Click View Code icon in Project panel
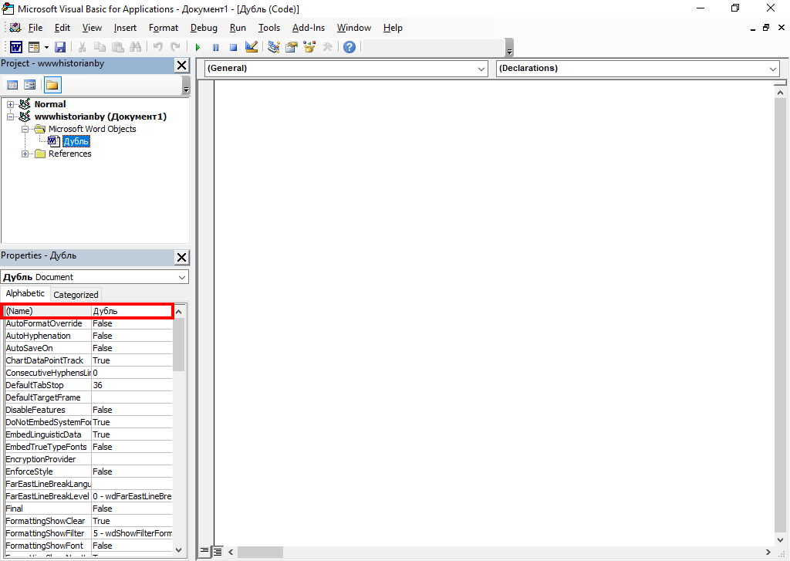The height and width of the screenshot is (561, 790). click(12, 85)
